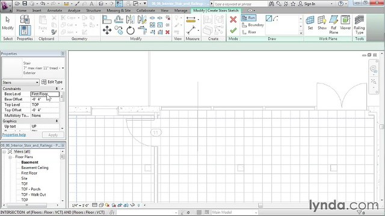Open the Insert ribbon tab

coord(37,11)
